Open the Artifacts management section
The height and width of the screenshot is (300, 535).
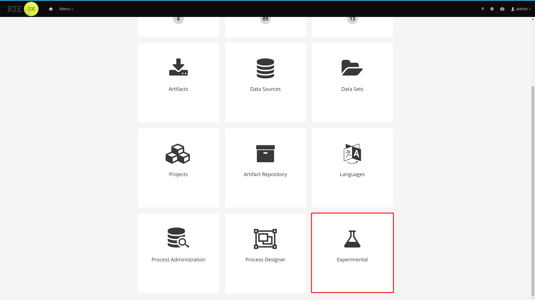coord(179,82)
